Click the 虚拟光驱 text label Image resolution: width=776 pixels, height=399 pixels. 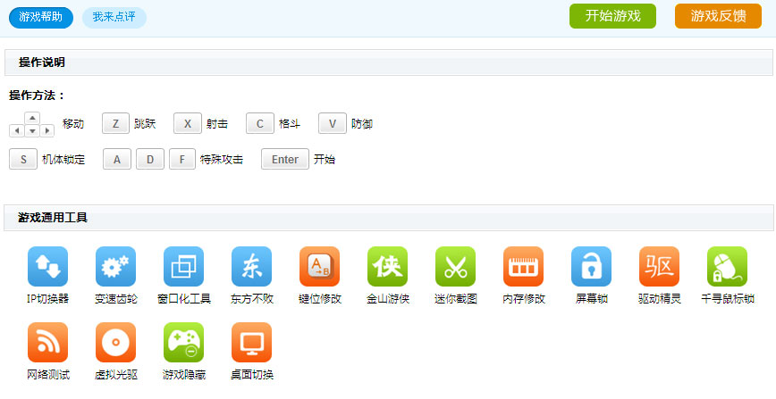pyautogui.click(x=116, y=374)
